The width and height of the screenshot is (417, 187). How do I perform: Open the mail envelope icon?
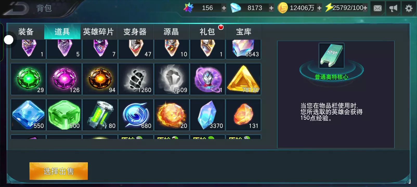pos(377,8)
